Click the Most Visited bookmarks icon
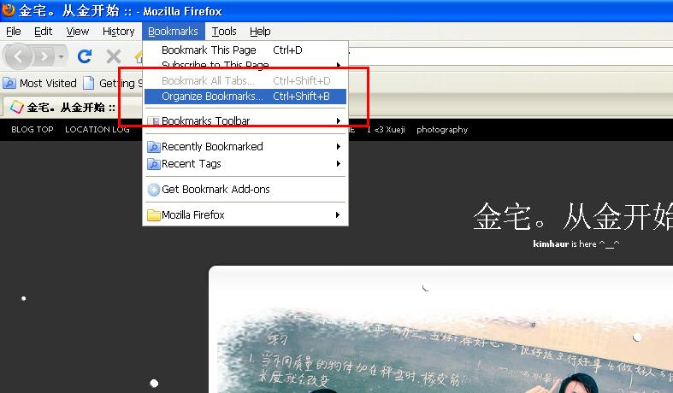 pos(9,84)
